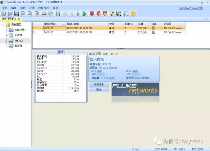This screenshot has height=151, width=210.
Task: Click the 详细结果 button
Action: tap(99, 85)
